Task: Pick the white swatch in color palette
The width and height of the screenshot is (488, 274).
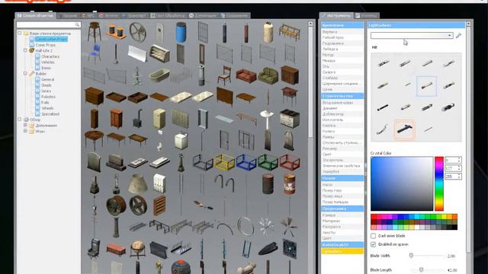Action: 416,228
